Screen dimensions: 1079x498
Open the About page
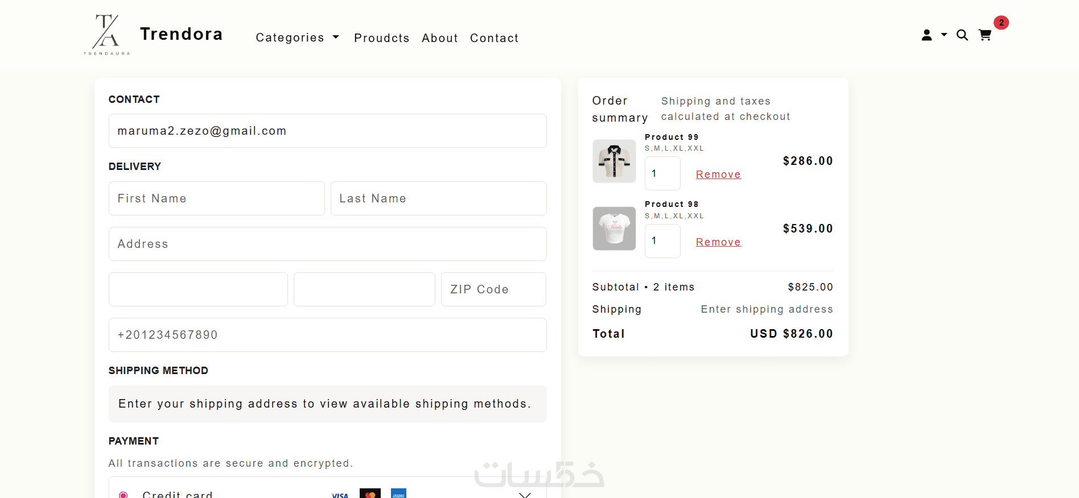(439, 38)
